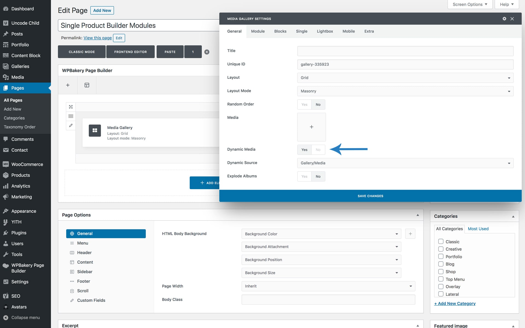525x328 pixels.
Task: Open the Layout Mode Masonry dropdown
Action: click(x=405, y=91)
